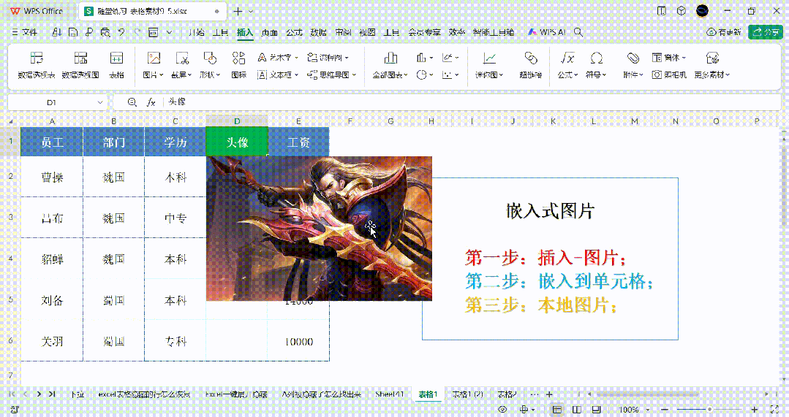Viewport: 789px width, 417px height.
Task: Open WPS AI assistant
Action: tap(546, 32)
